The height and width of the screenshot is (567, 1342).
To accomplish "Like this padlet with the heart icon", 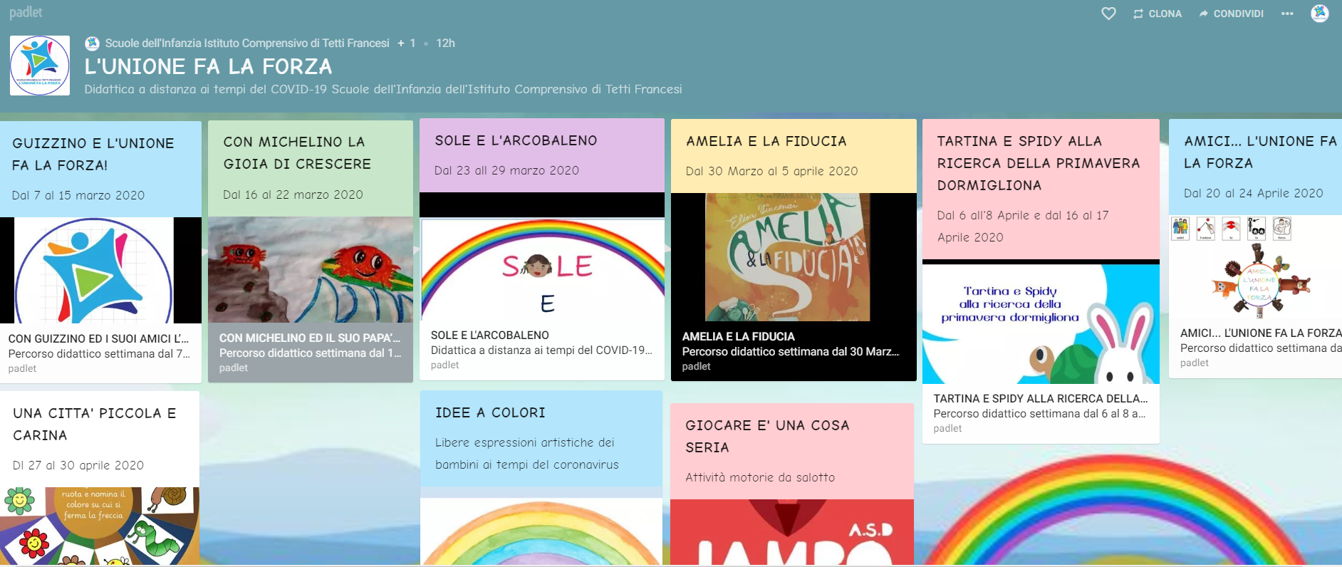I will 1108,14.
